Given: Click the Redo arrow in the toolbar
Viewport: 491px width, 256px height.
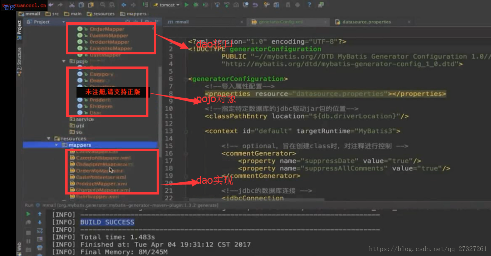Looking at the screenshot, I should [x=60, y=5].
